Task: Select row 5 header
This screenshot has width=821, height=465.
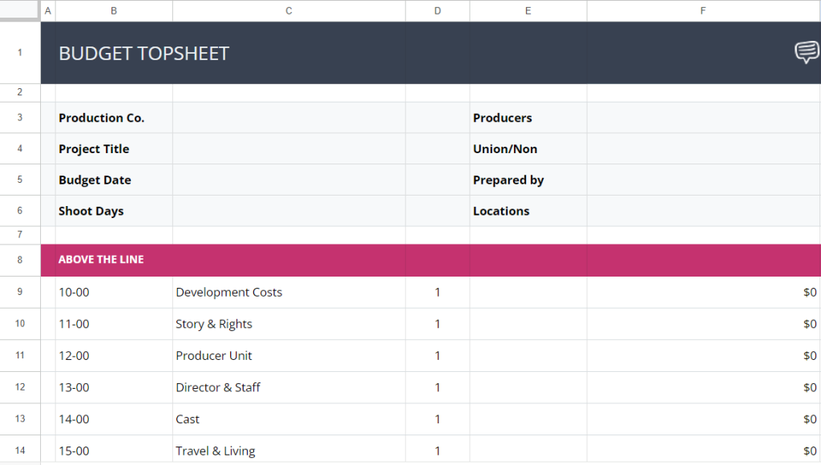Action: pos(20,180)
